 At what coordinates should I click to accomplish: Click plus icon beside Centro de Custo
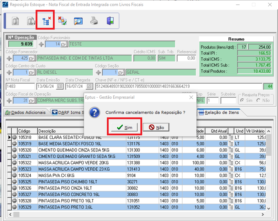[9, 72]
